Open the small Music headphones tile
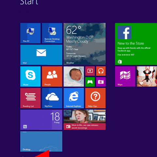The image size is (157, 157). pos(101,71)
